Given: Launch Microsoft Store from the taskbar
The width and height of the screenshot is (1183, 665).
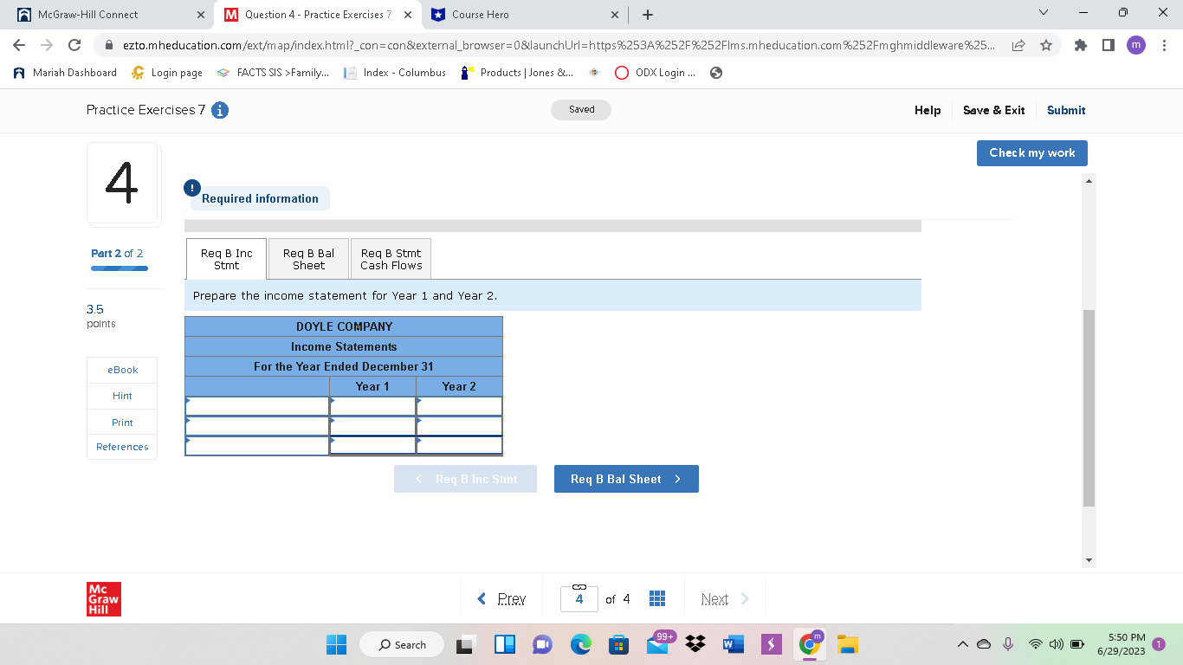Looking at the screenshot, I should [x=618, y=644].
